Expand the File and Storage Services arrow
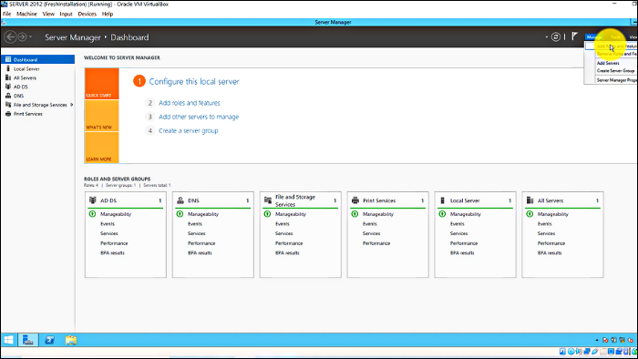Viewport: 638px width, 359px height. click(72, 105)
